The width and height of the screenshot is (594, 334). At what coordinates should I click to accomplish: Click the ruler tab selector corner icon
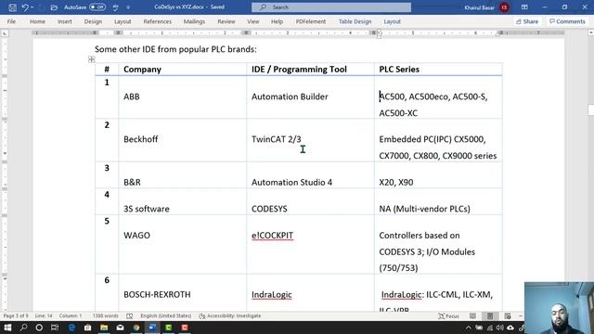click(5, 33)
